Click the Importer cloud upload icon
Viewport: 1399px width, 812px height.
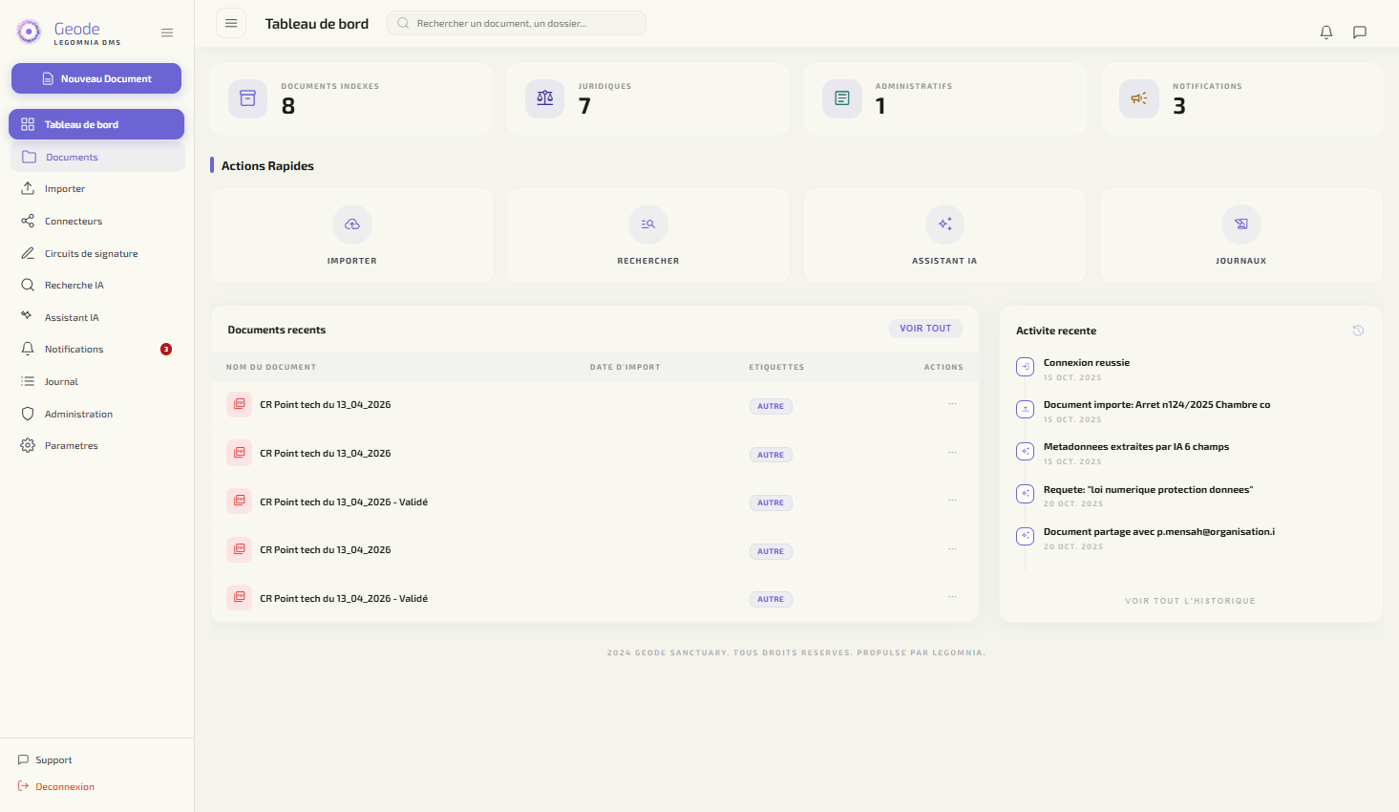[x=352, y=224]
